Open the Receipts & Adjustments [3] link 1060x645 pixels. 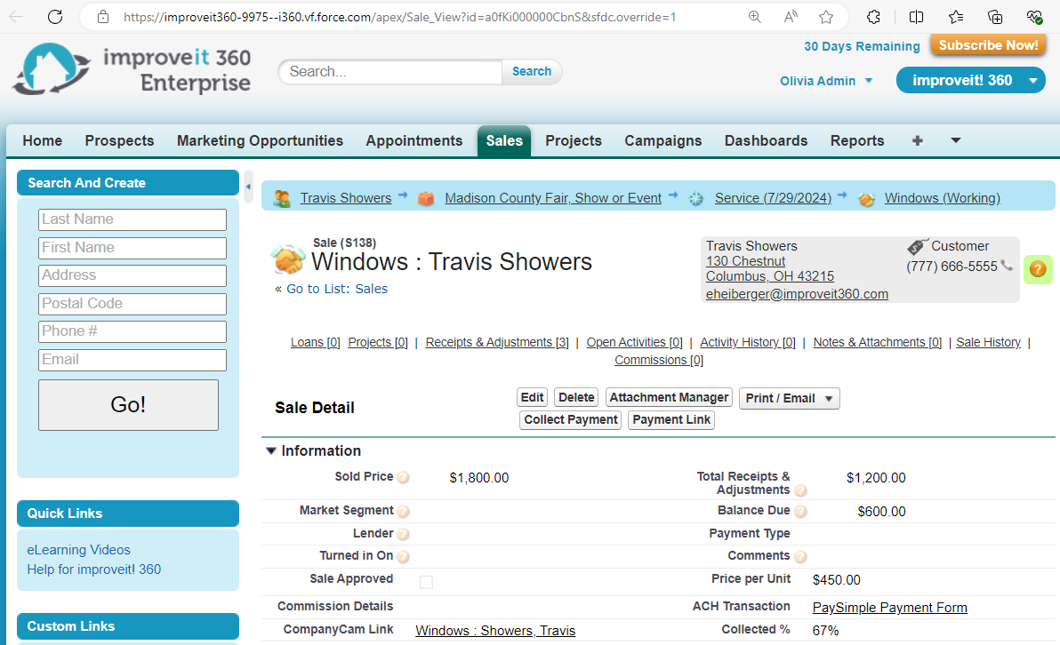pos(497,342)
